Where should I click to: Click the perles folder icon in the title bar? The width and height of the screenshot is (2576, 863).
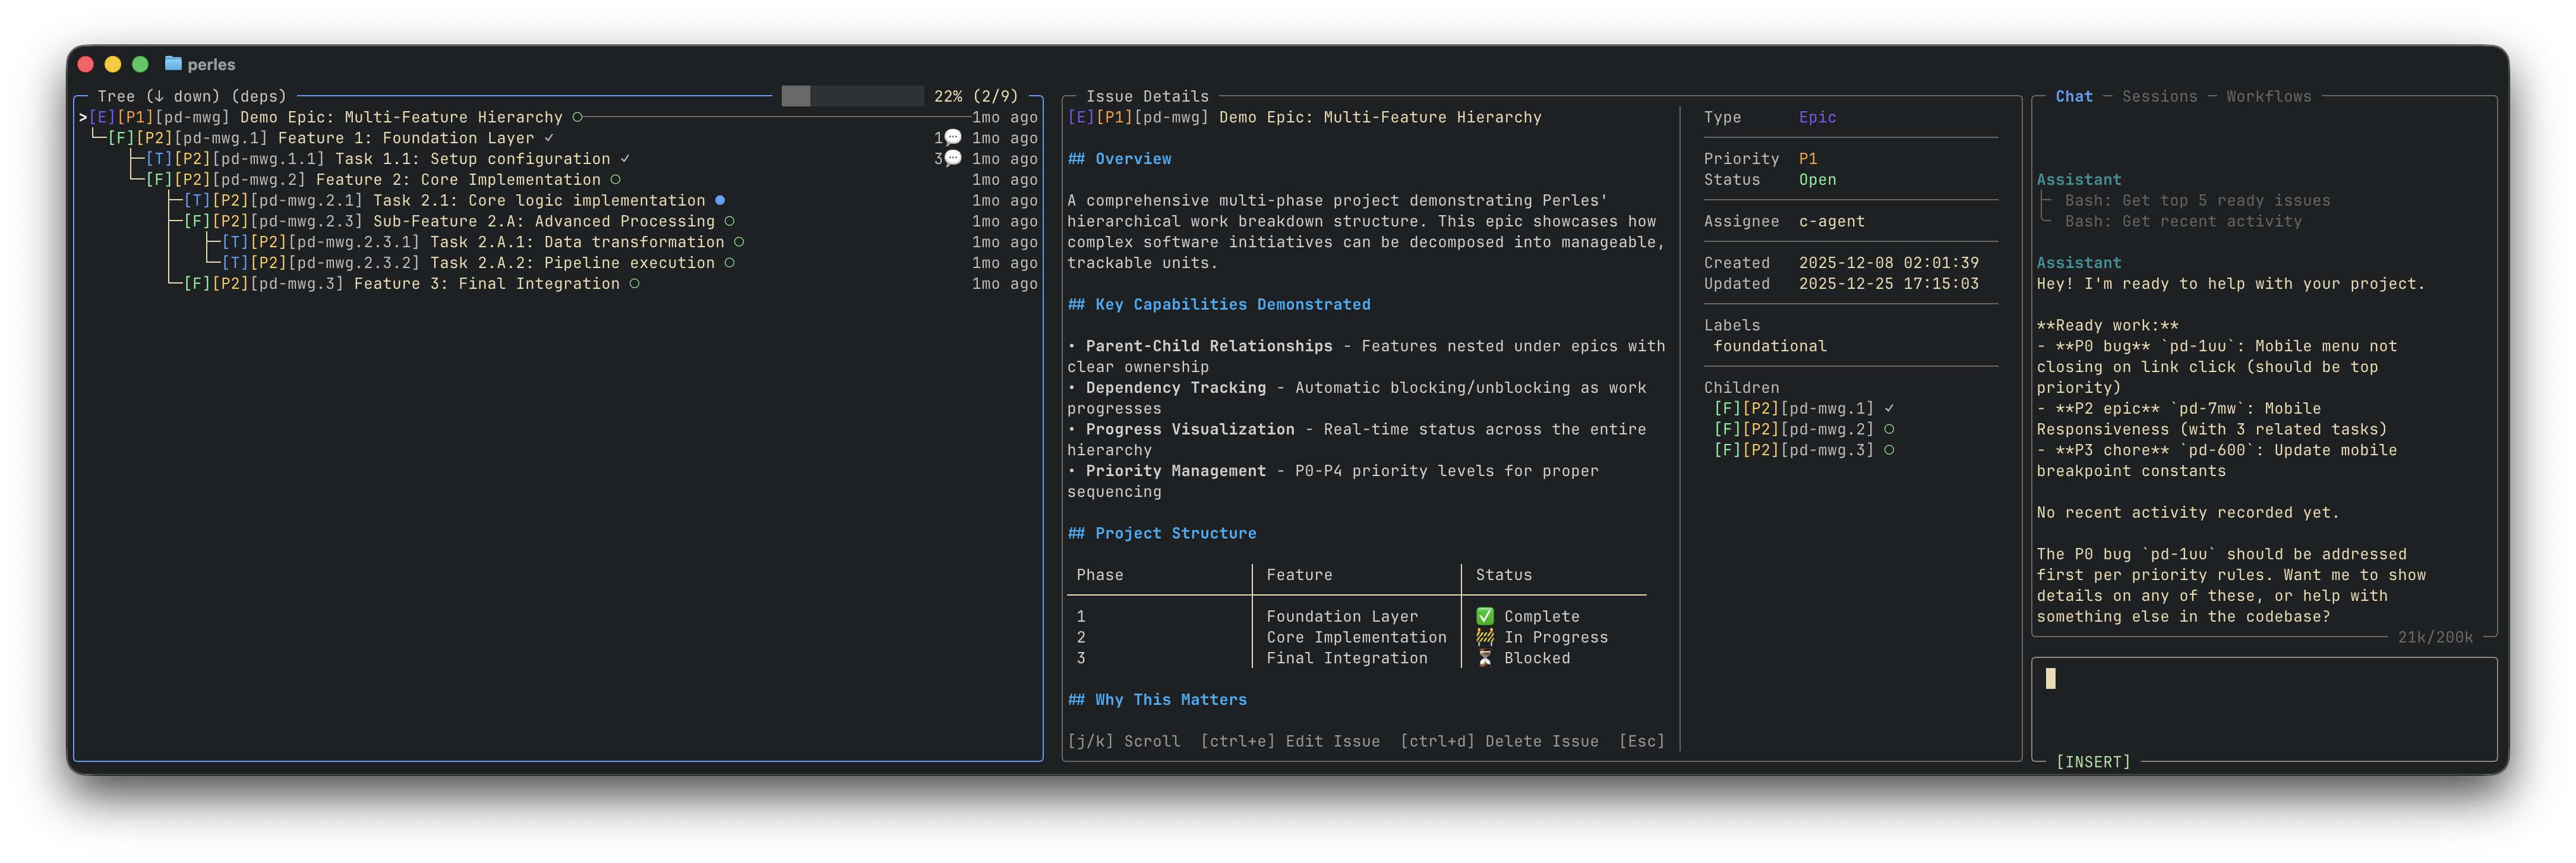173,63
